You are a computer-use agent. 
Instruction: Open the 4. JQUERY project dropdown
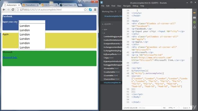pos(107,24)
